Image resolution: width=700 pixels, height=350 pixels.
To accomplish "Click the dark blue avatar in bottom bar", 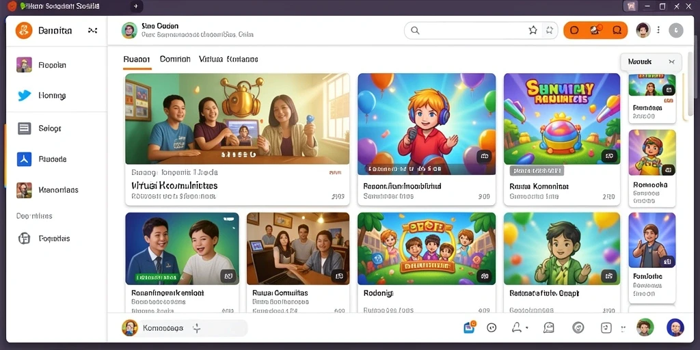I will tap(675, 327).
